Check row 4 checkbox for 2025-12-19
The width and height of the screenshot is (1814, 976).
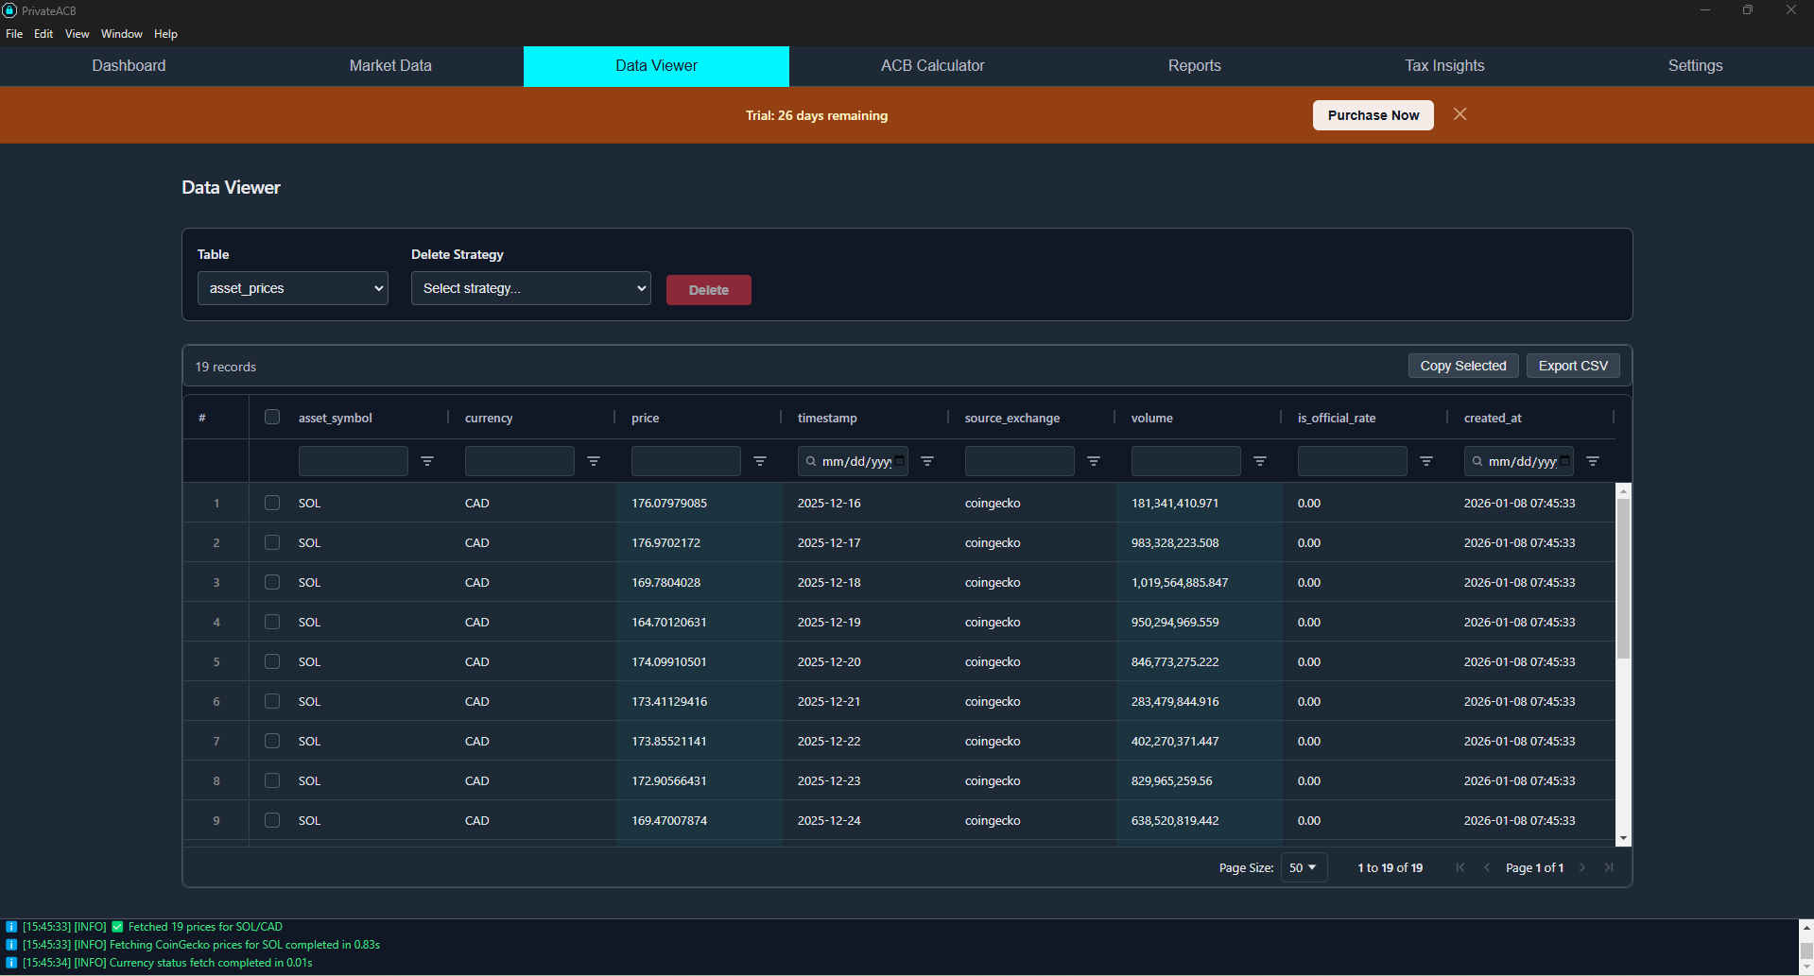[272, 622]
